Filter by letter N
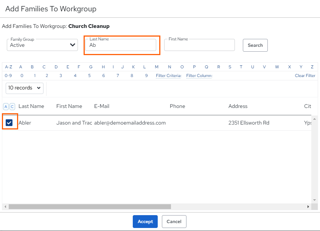Viewport: 320px width, 231px height. click(x=169, y=67)
